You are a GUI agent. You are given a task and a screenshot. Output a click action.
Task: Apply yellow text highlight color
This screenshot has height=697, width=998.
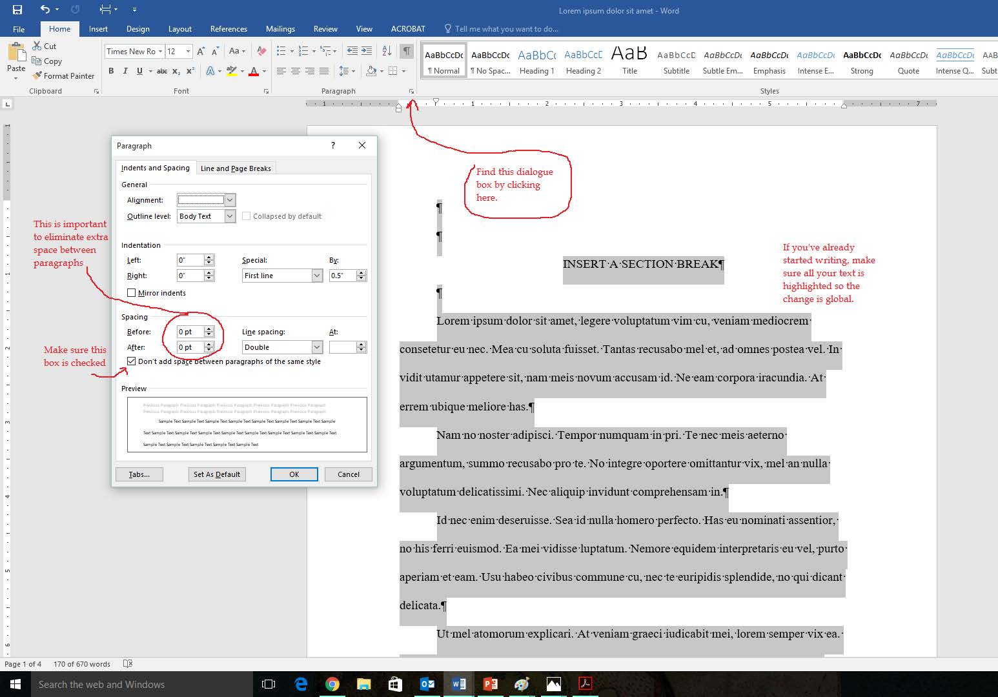[231, 71]
